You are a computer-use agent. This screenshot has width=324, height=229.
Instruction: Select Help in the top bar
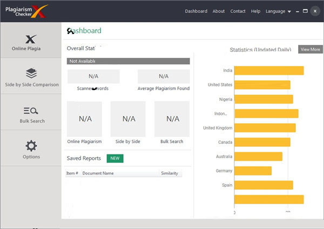point(255,11)
